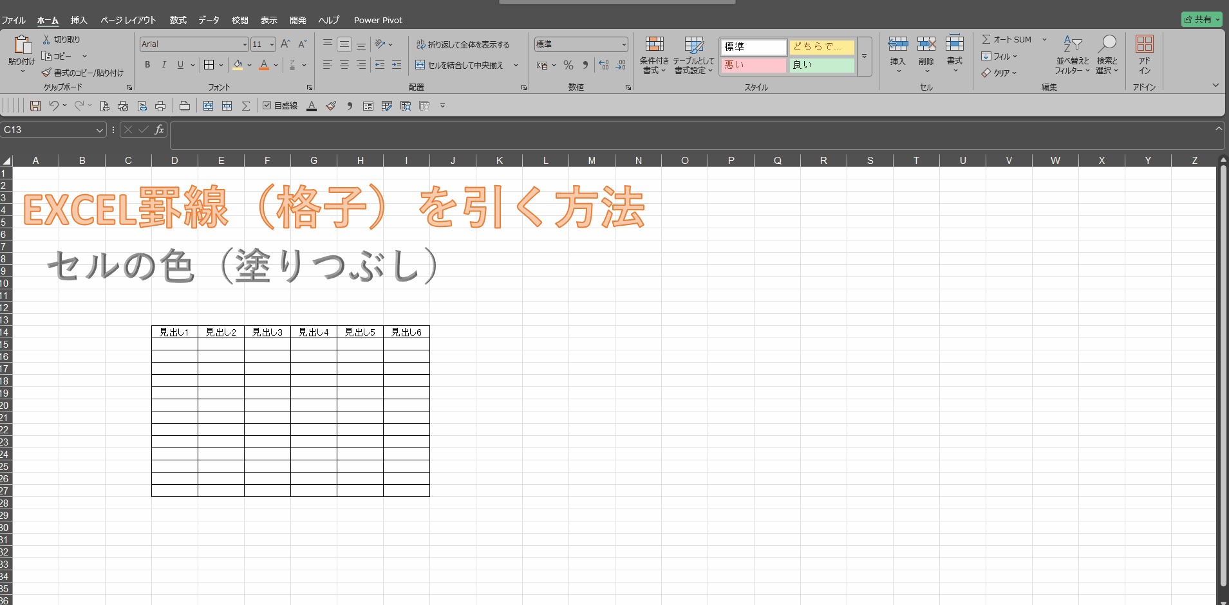
Task: Open the 標準 number format dropdown
Action: [624, 44]
